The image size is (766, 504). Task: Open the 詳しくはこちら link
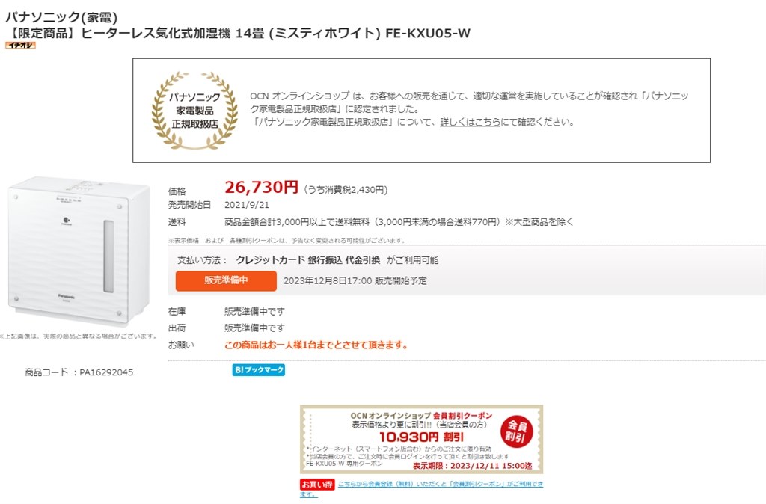(470, 122)
